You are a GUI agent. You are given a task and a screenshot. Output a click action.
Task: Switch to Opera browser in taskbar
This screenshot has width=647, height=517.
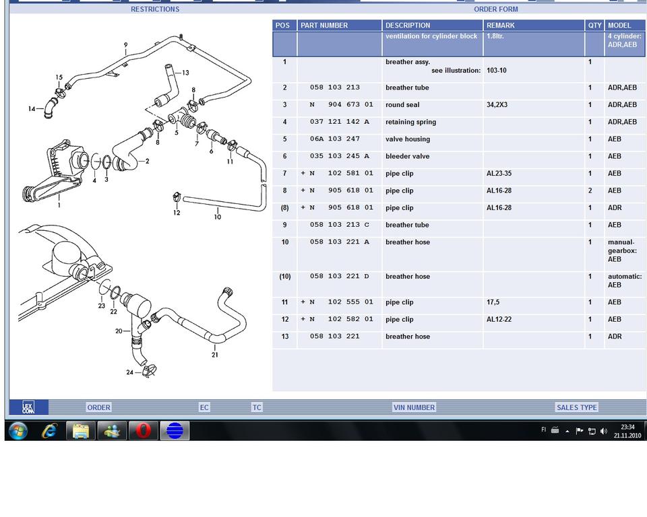(143, 431)
